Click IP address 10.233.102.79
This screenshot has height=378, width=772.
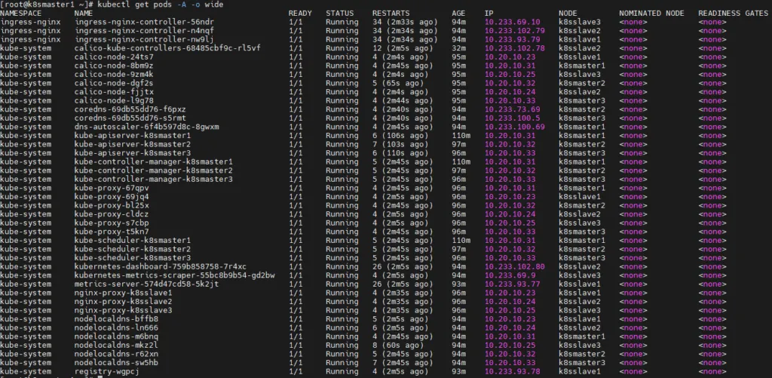[x=514, y=30]
